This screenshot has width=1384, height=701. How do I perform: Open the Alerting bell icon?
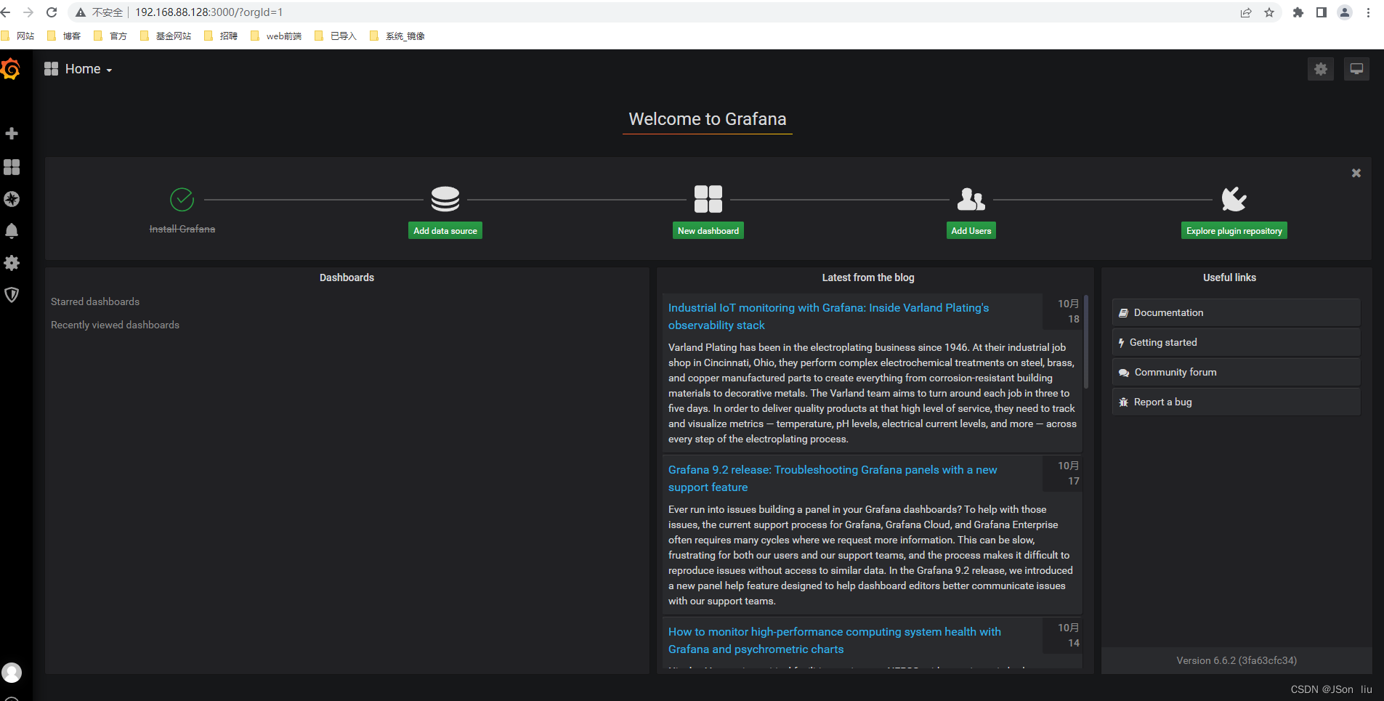(12, 231)
